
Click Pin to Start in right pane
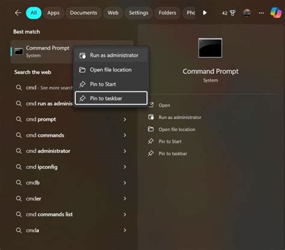pos(170,141)
